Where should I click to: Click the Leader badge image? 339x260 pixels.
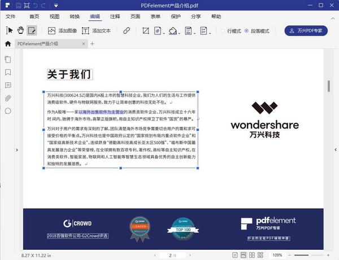(x=140, y=229)
